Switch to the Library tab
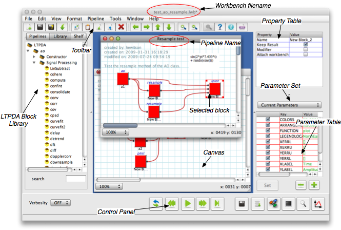This screenshot has height=230, width=341. [x=60, y=36]
